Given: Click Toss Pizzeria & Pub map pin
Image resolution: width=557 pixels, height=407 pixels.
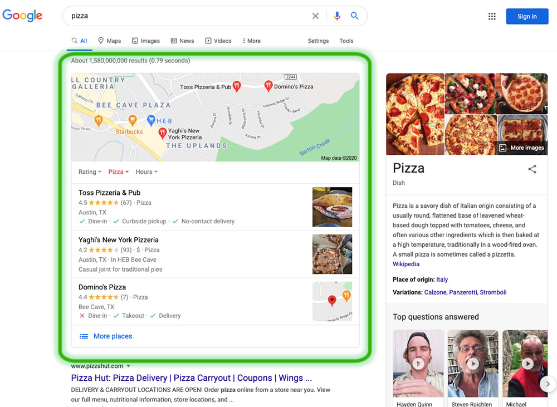Looking at the screenshot, I should point(237,86).
